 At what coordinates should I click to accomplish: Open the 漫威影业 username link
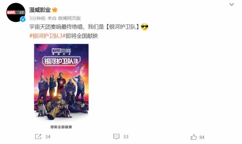click(x=40, y=10)
